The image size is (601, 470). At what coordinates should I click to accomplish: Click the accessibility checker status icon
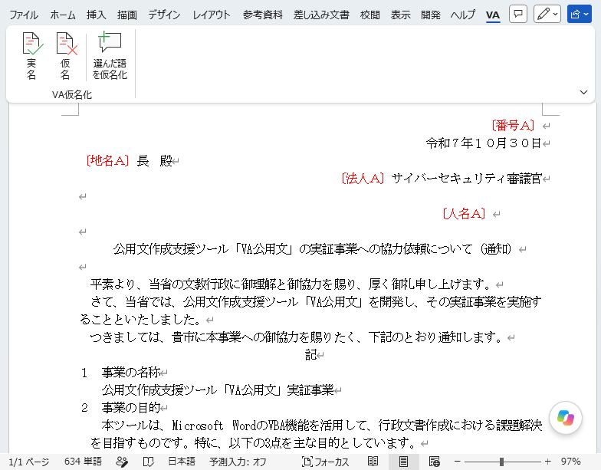point(122,462)
